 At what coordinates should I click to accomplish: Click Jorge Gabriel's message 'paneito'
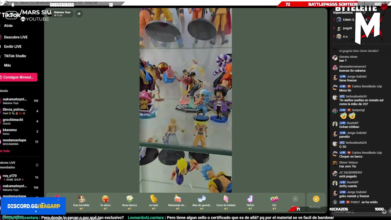point(344,137)
